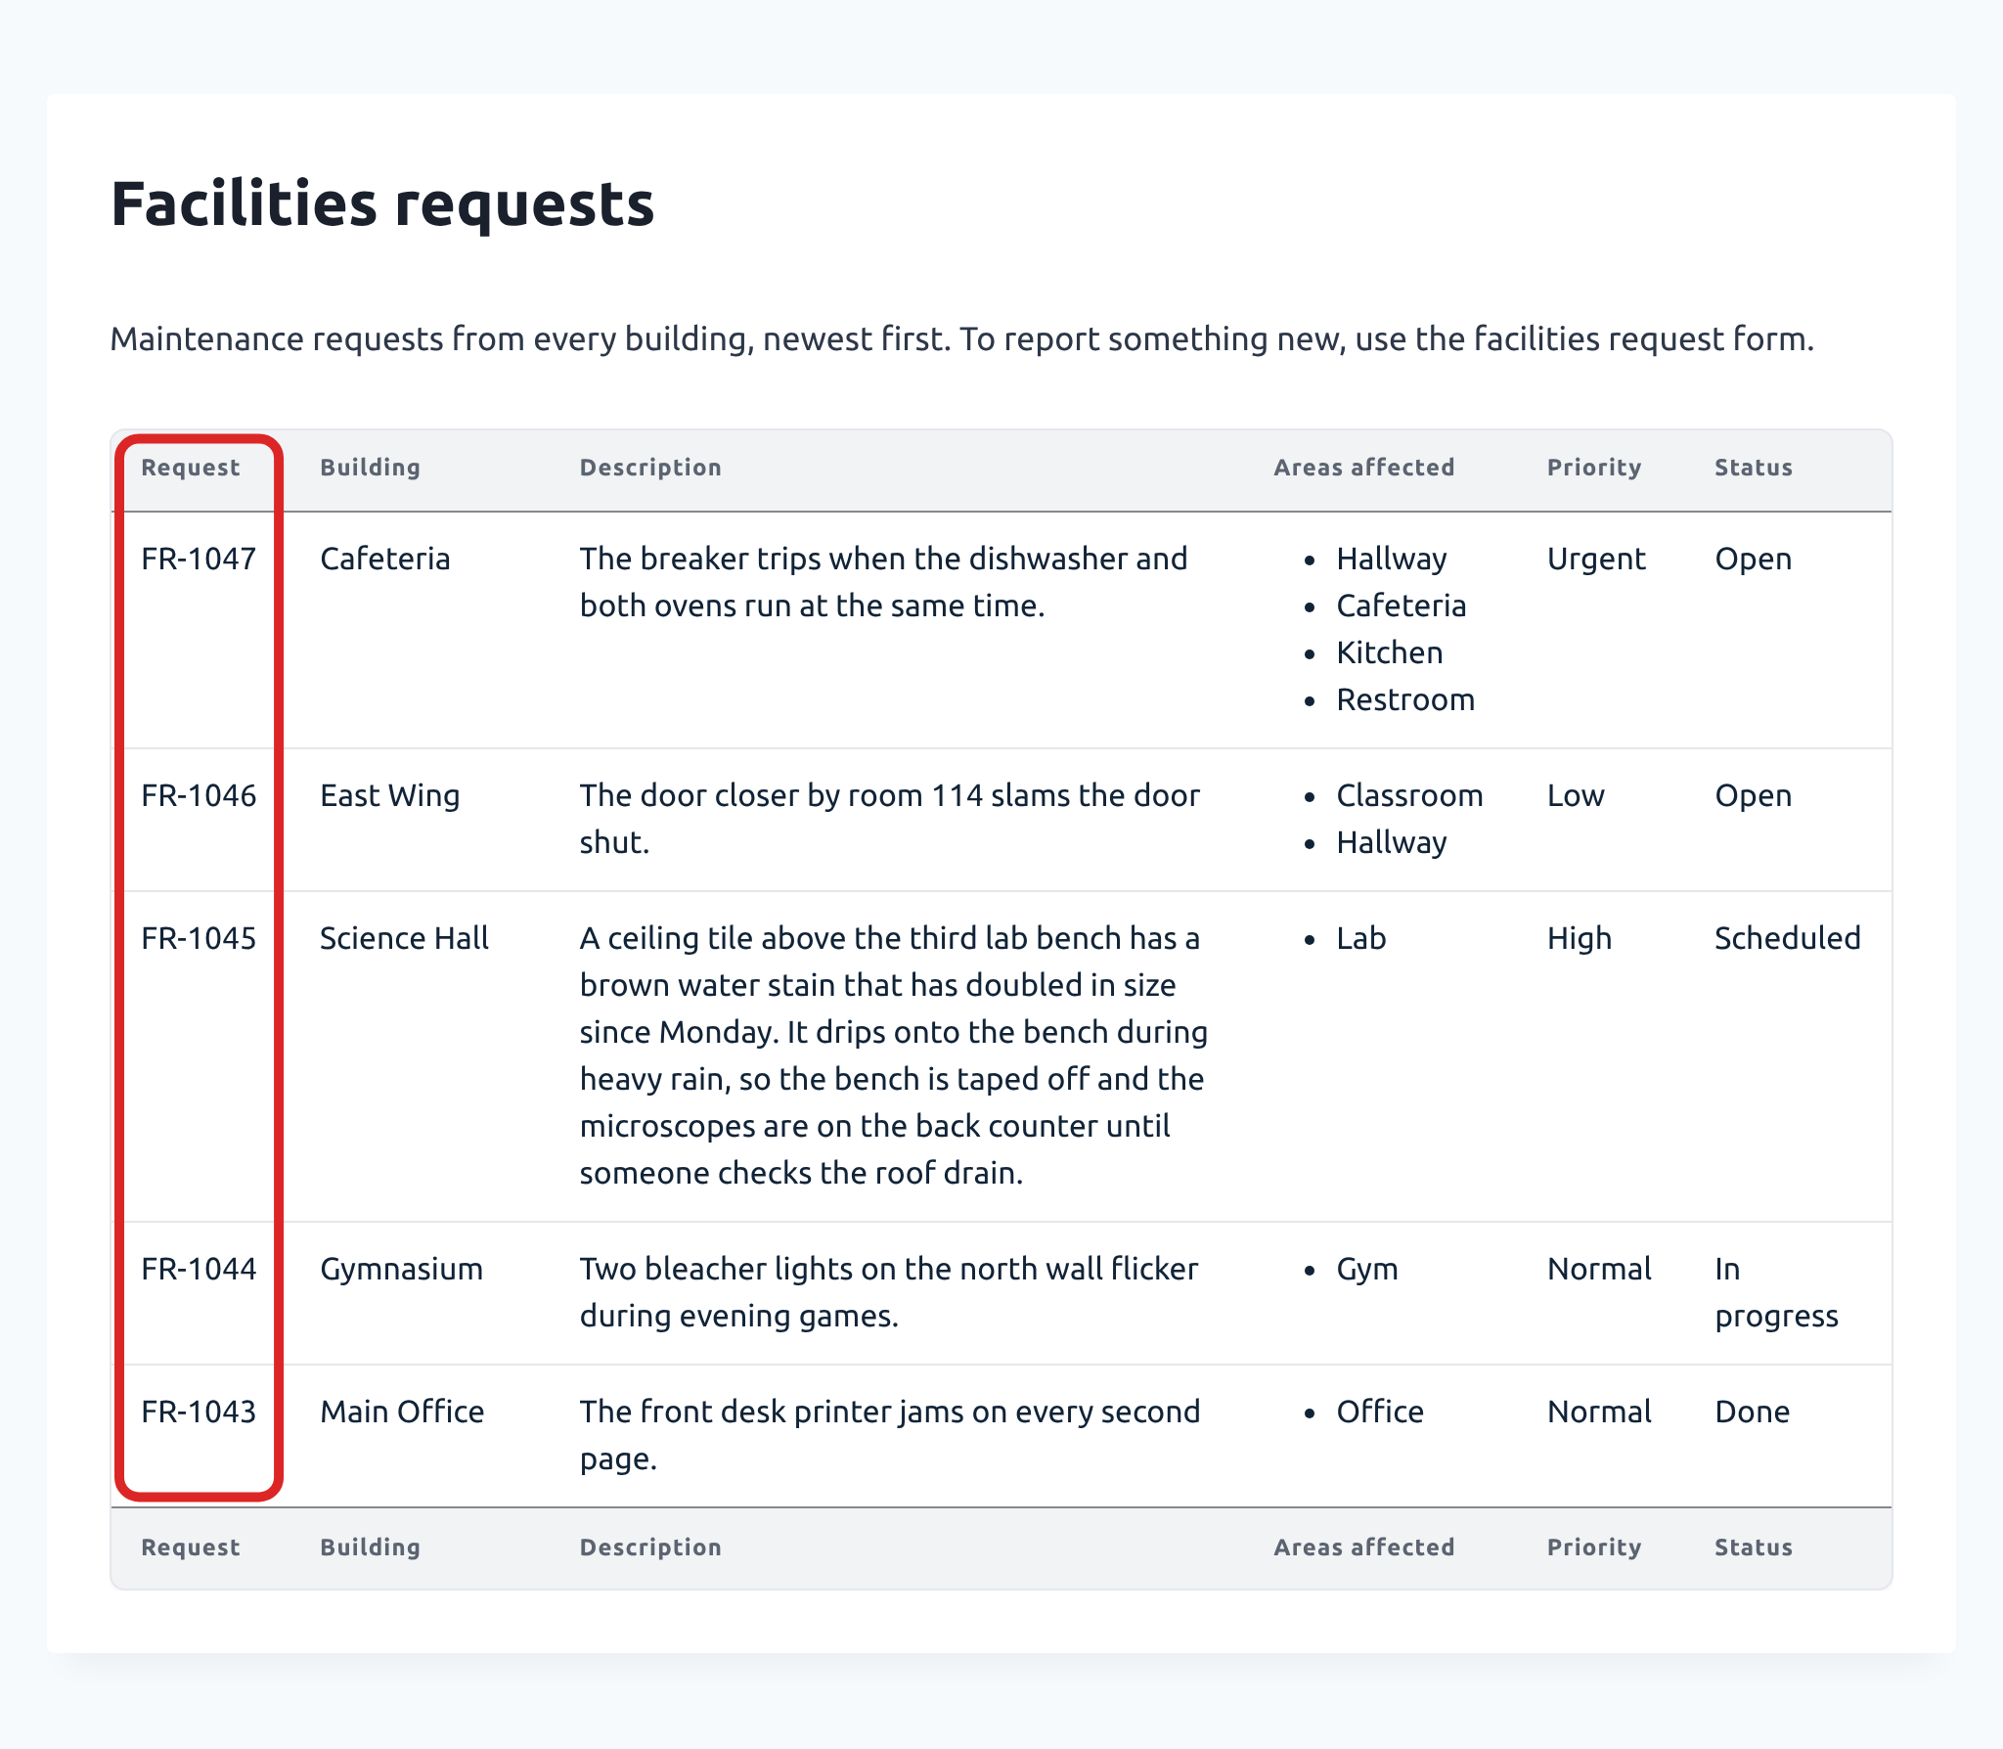This screenshot has height=1749, width=2003.
Task: Click the Lab area bullet item
Action: [1361, 938]
